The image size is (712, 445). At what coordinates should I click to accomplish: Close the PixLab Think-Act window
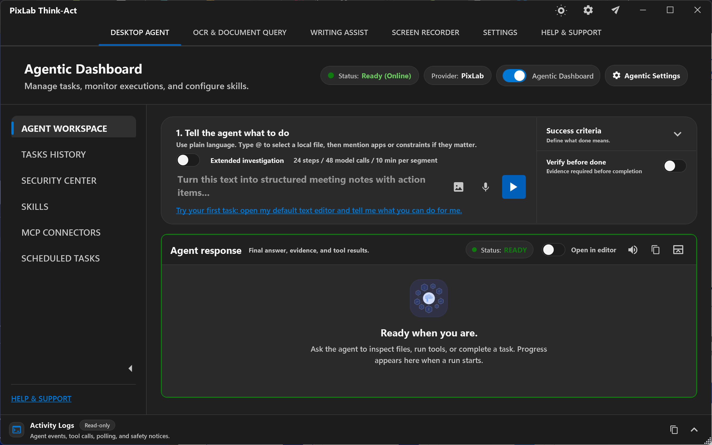(x=697, y=10)
